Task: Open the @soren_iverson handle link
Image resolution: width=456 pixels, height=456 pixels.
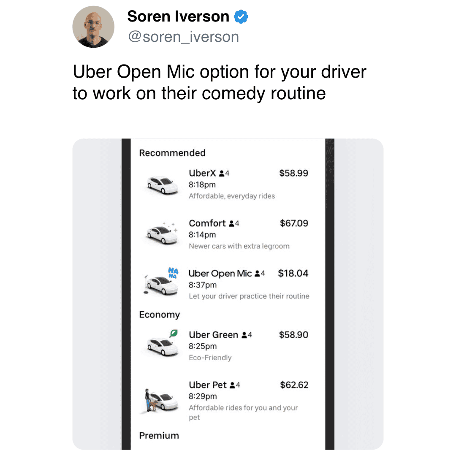Action: (x=184, y=37)
